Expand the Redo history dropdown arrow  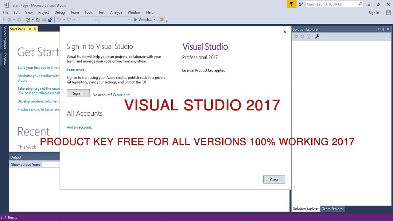pyautogui.click(x=74, y=20)
